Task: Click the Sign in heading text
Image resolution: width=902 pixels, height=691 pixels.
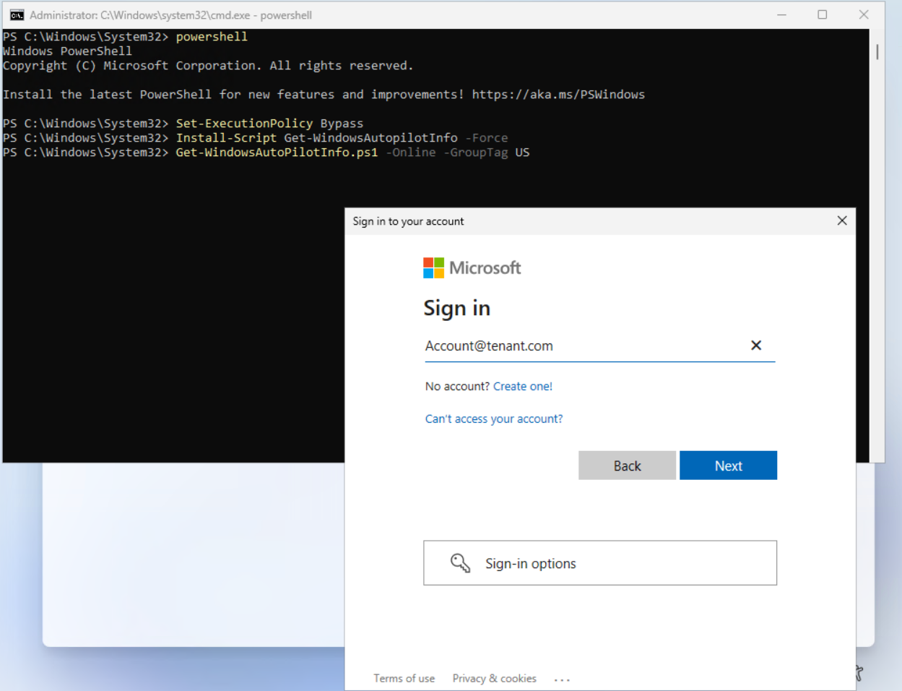Action: click(456, 308)
